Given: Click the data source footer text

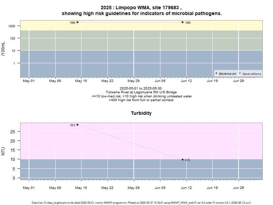Looking at the screenshot, I should coord(142,203).
